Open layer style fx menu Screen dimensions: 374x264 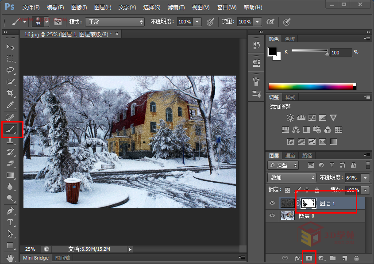coord(297,258)
